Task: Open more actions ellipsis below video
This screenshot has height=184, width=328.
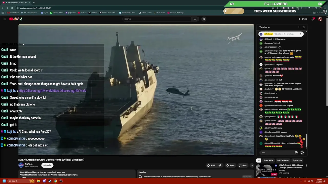Action: pos(252,165)
